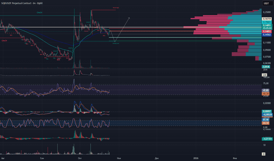Click the 0,25000 price scale label
The image size is (274, 161).
pyautogui.click(x=267, y=12)
